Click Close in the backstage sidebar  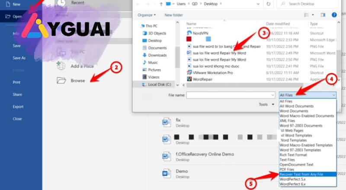17,119
